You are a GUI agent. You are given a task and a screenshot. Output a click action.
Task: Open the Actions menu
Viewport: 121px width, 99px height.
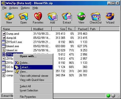[x=13, y=8]
